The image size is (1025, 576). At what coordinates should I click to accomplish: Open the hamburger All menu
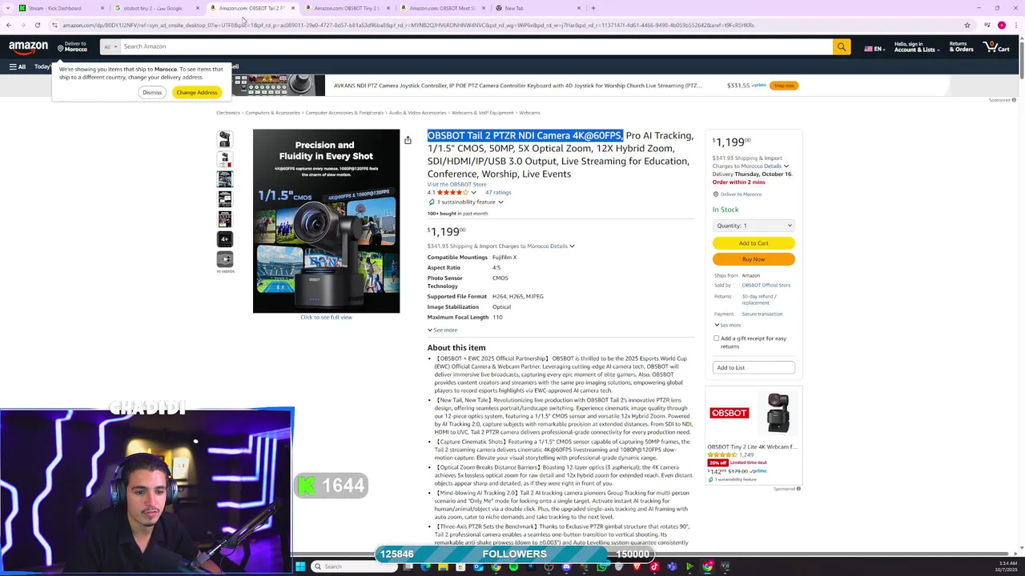pos(17,66)
